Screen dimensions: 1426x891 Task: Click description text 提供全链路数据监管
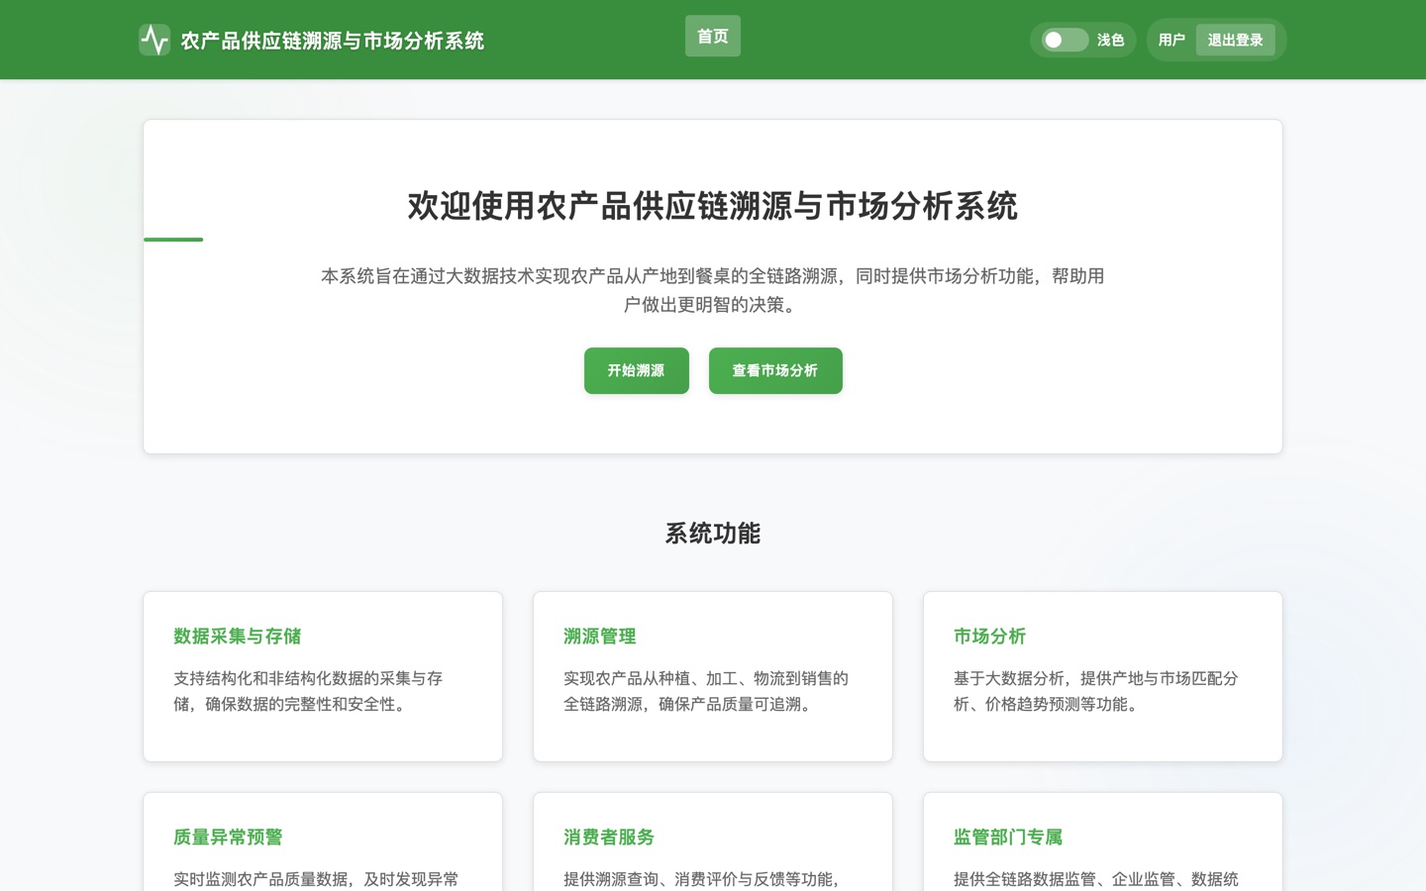1096,879
